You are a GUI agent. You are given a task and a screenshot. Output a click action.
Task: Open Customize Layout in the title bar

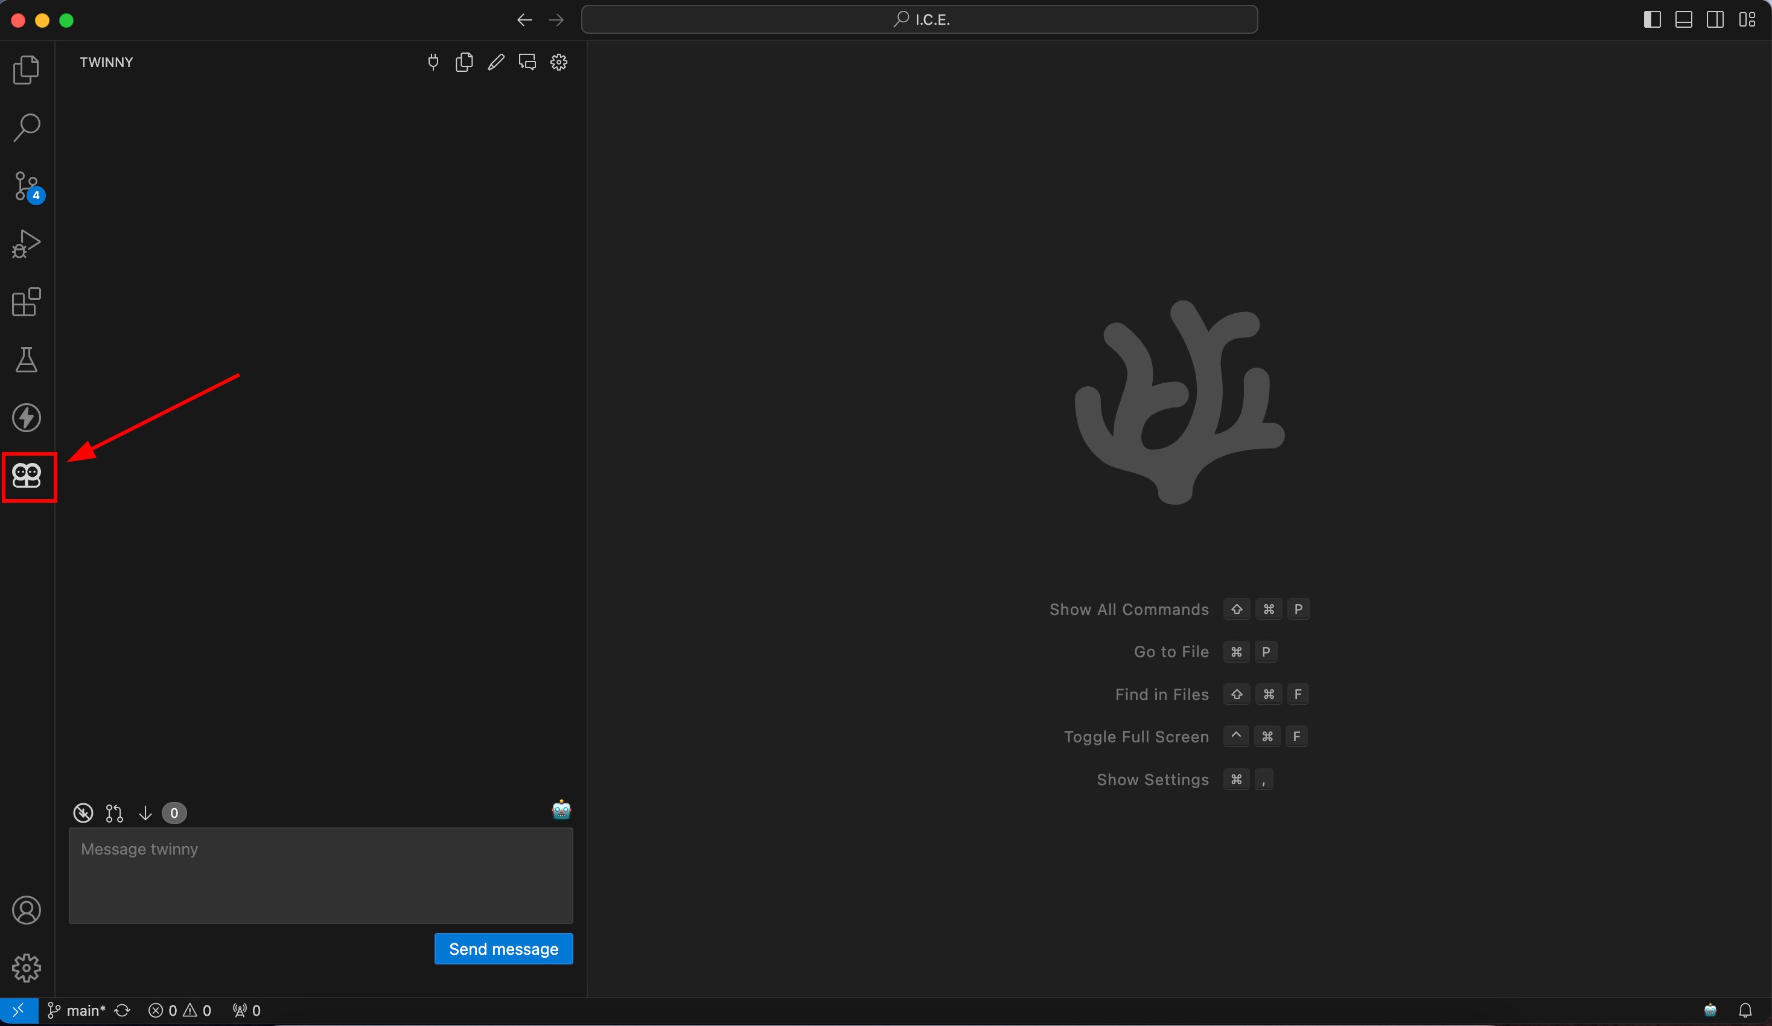tap(1747, 20)
